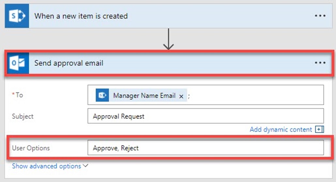Expand the When a new item is created step
336x182 pixels.
pyautogui.click(x=169, y=16)
